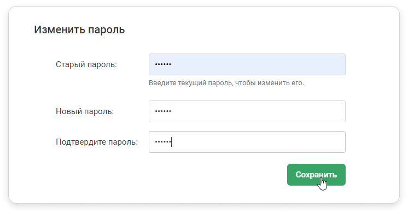408x214 pixels.
Task: Click the Подтвердите пароль: label
Action: pyautogui.click(x=97, y=142)
